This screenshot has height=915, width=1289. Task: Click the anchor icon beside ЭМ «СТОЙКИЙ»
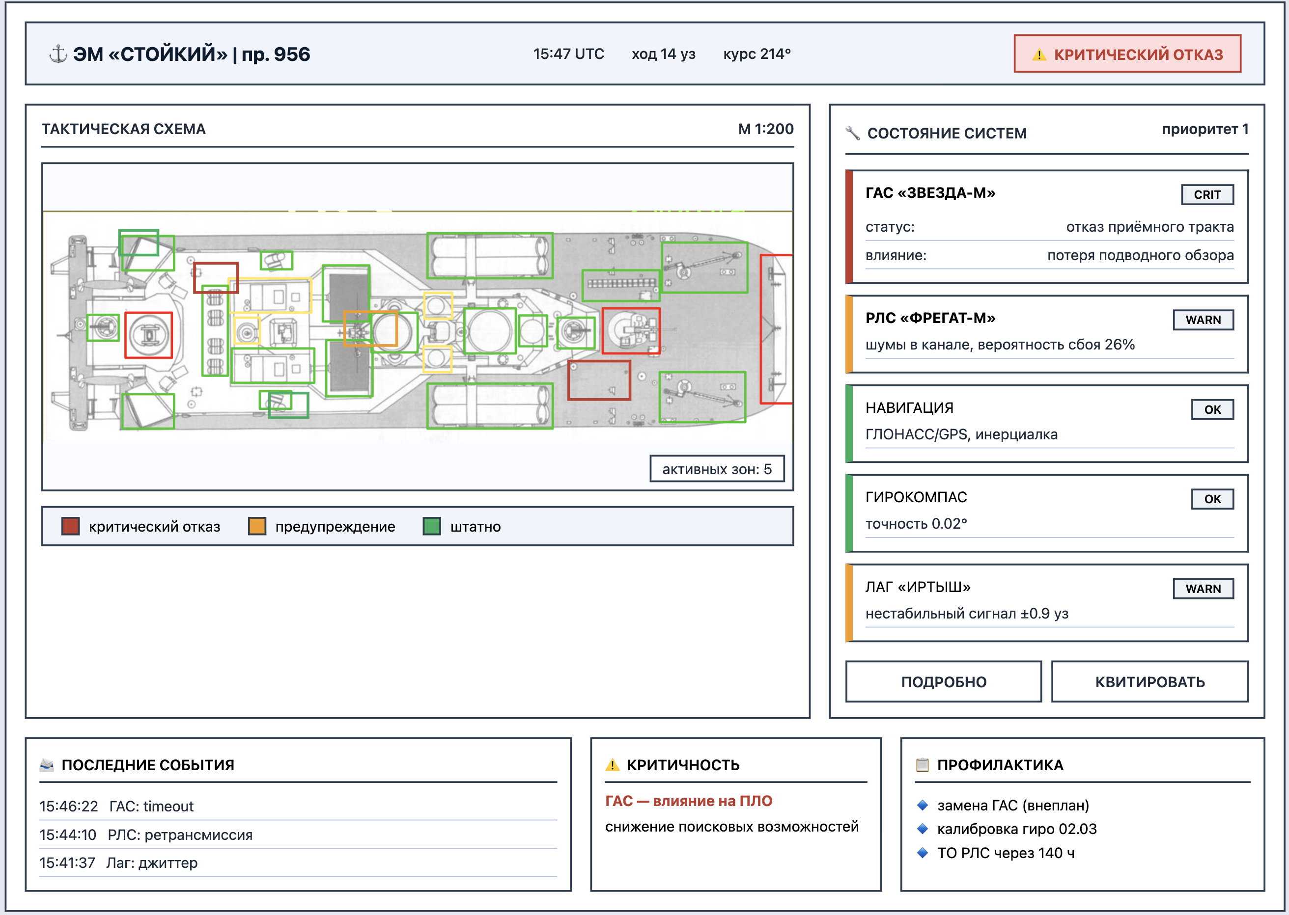(58, 54)
